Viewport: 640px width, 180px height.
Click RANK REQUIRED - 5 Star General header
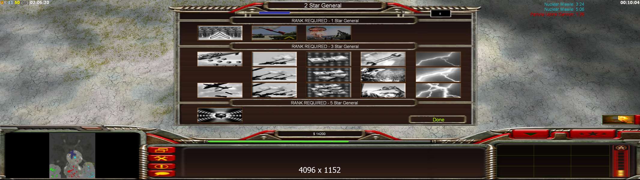[x=324, y=103]
